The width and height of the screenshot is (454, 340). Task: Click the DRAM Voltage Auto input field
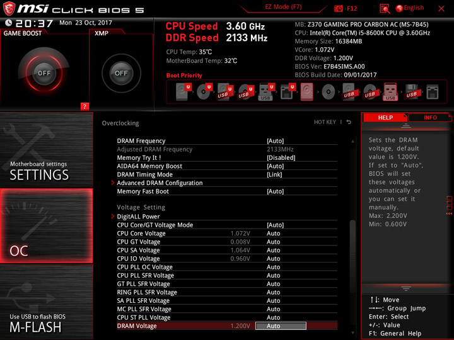[281, 326]
